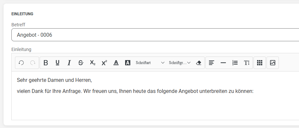Click the redo arrow icon
Image resolution: width=299 pixels, height=128 pixels.
click(33, 63)
